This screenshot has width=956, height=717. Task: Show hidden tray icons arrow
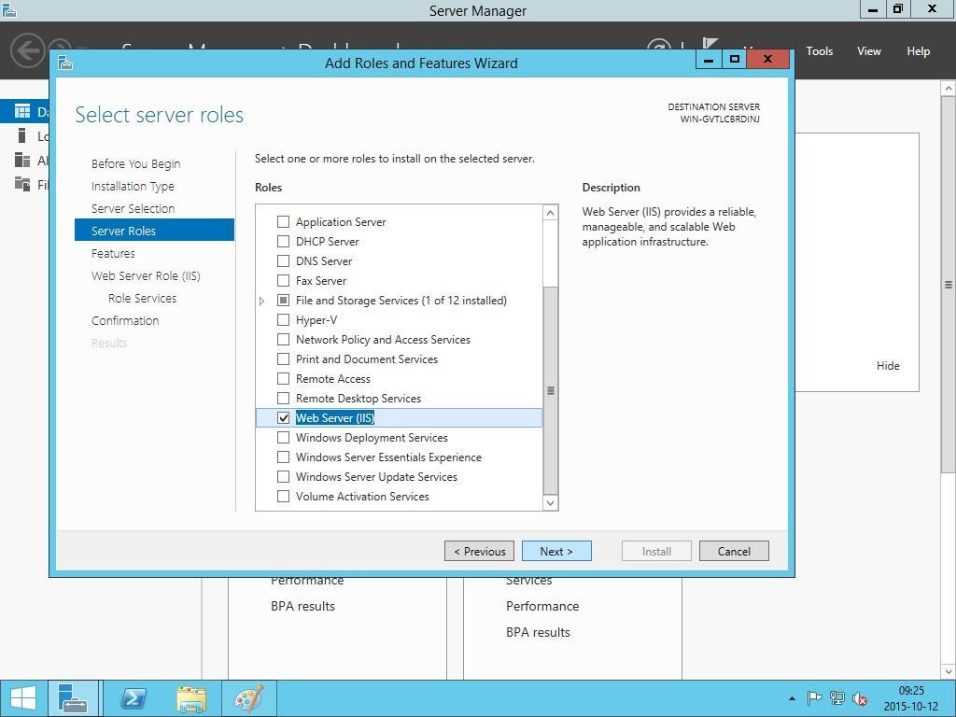tap(792, 698)
